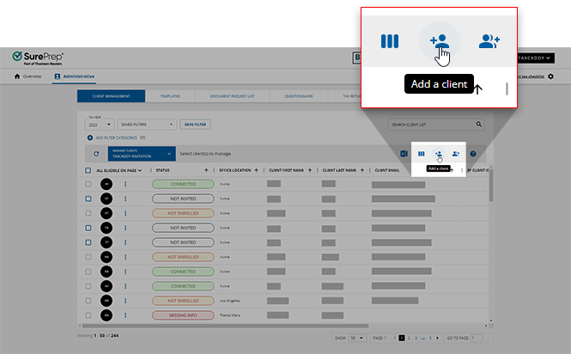Click the Client Email column header

coord(387,170)
